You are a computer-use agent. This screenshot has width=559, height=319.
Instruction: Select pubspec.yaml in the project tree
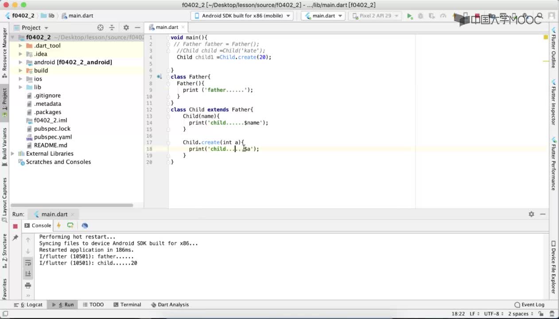53,137
